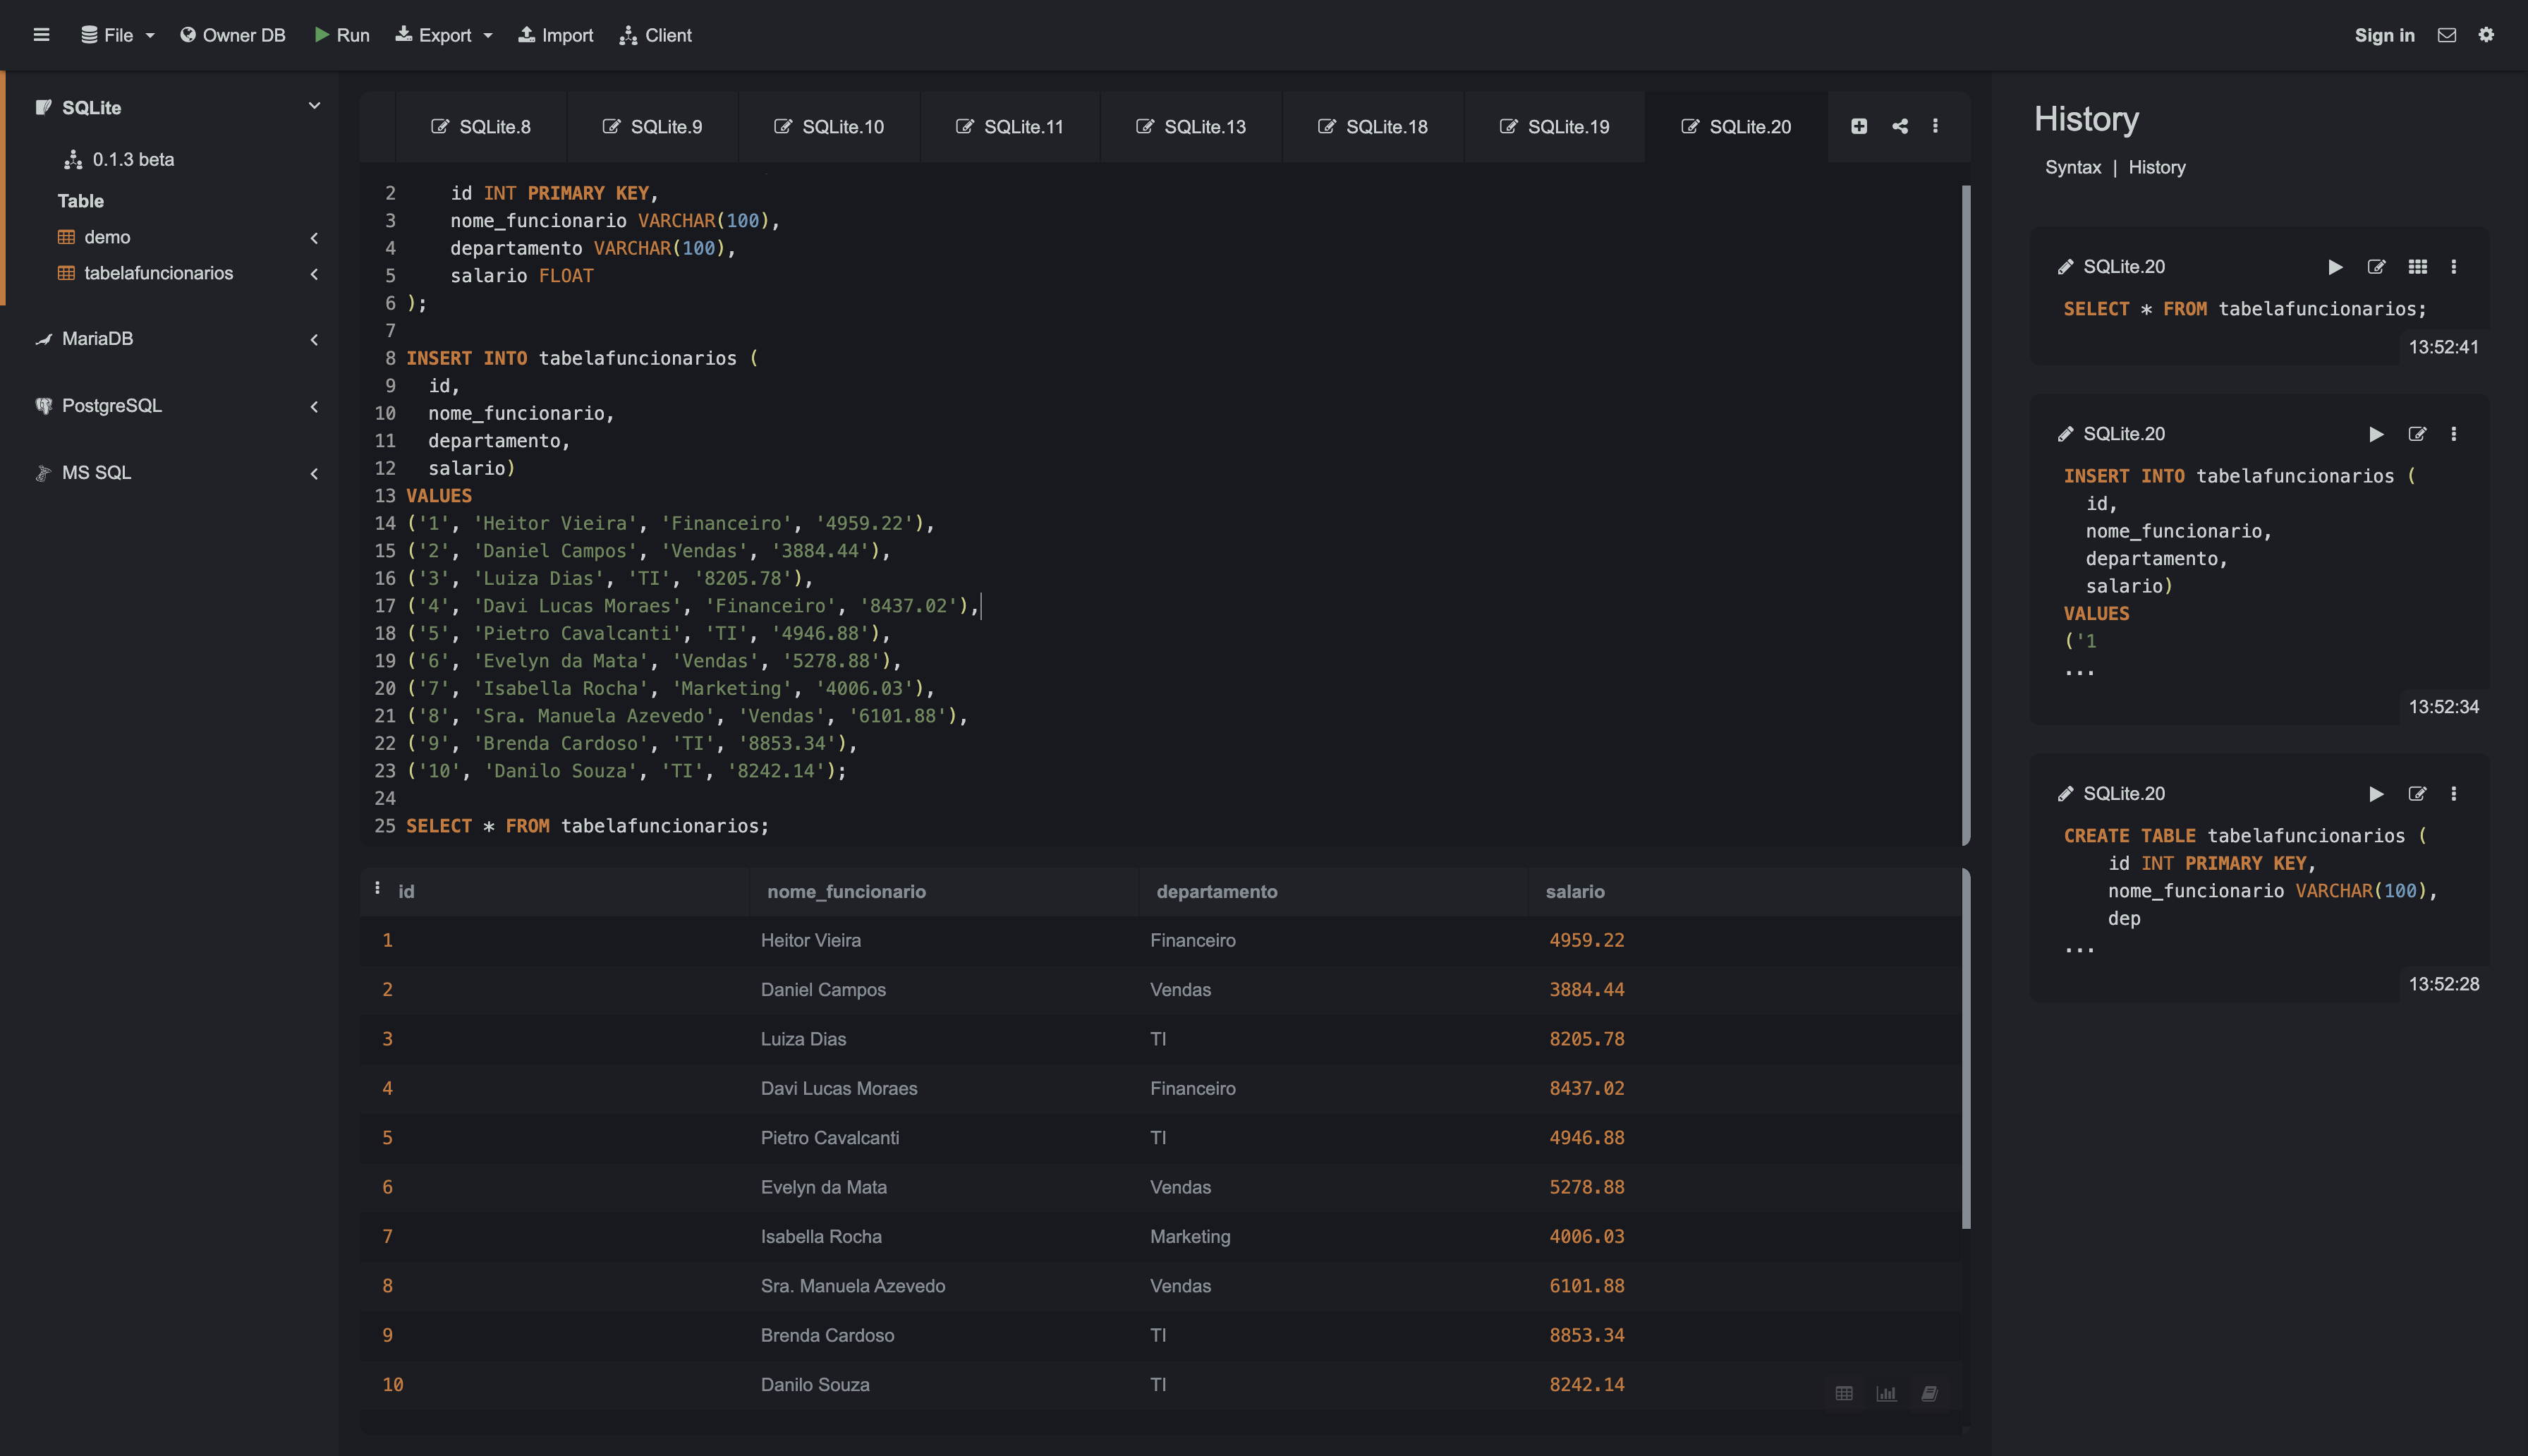This screenshot has height=1456, width=2528.
Task: Switch to the SQLite.13 tab
Action: click(1191, 127)
